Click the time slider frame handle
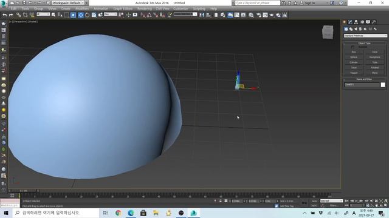 (24, 191)
